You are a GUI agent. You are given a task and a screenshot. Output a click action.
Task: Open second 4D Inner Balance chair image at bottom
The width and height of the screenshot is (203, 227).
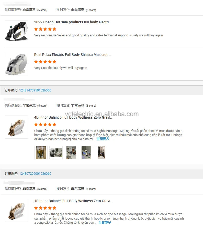click(16, 211)
